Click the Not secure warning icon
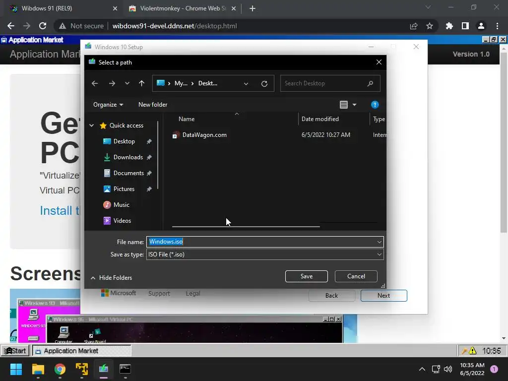The height and width of the screenshot is (381, 508). click(x=63, y=26)
